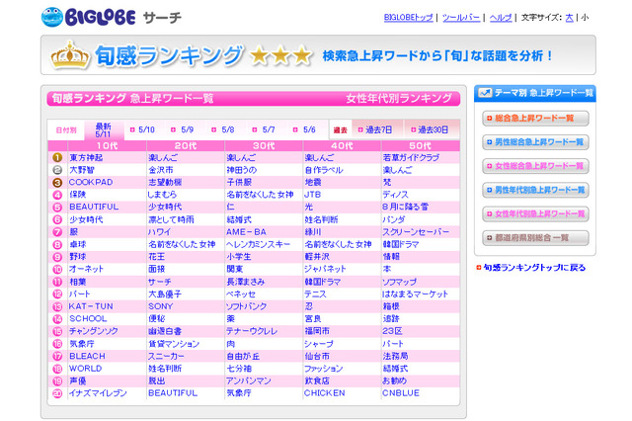Click ソフトバンク keyword
This screenshot has width=632, height=421.
click(246, 306)
